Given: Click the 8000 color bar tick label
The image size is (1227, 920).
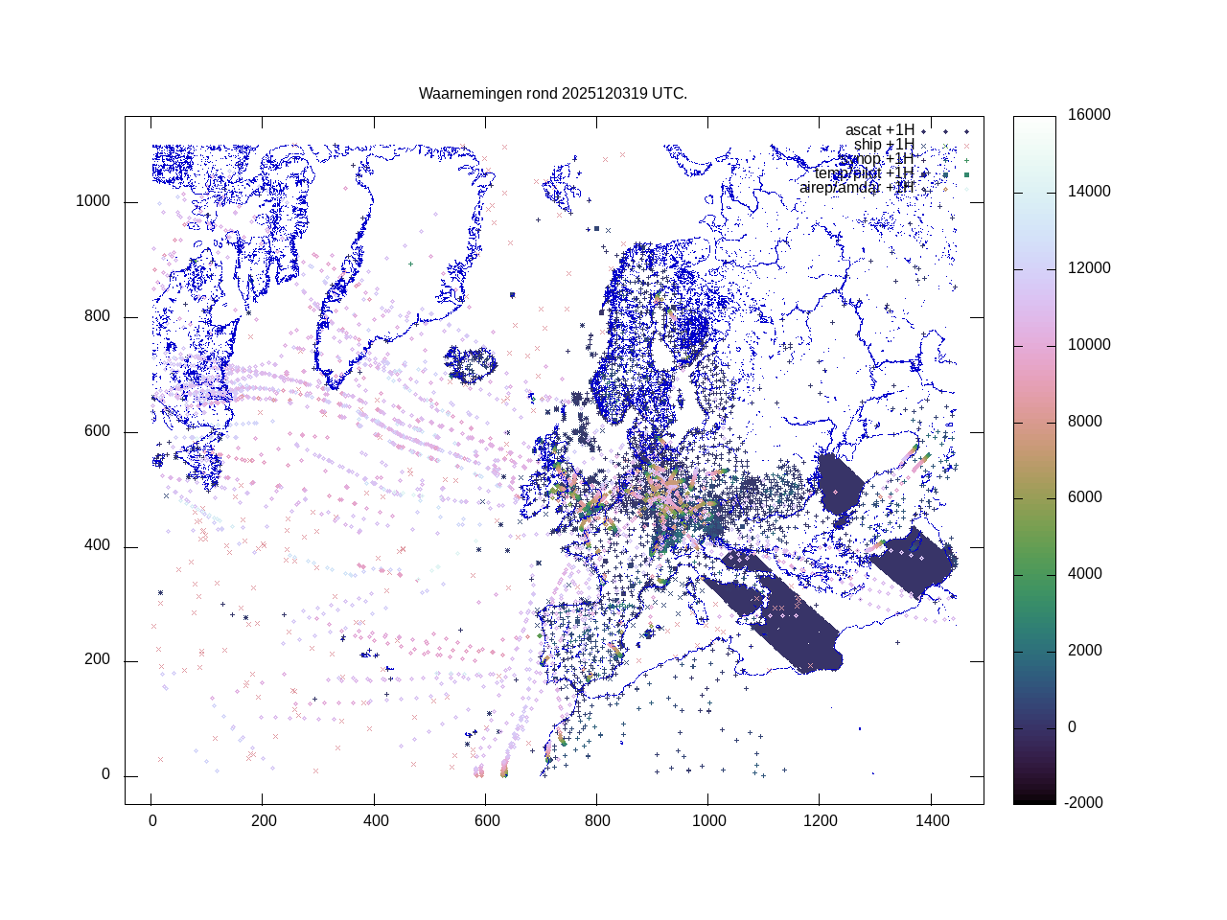Looking at the screenshot, I should [x=1086, y=422].
